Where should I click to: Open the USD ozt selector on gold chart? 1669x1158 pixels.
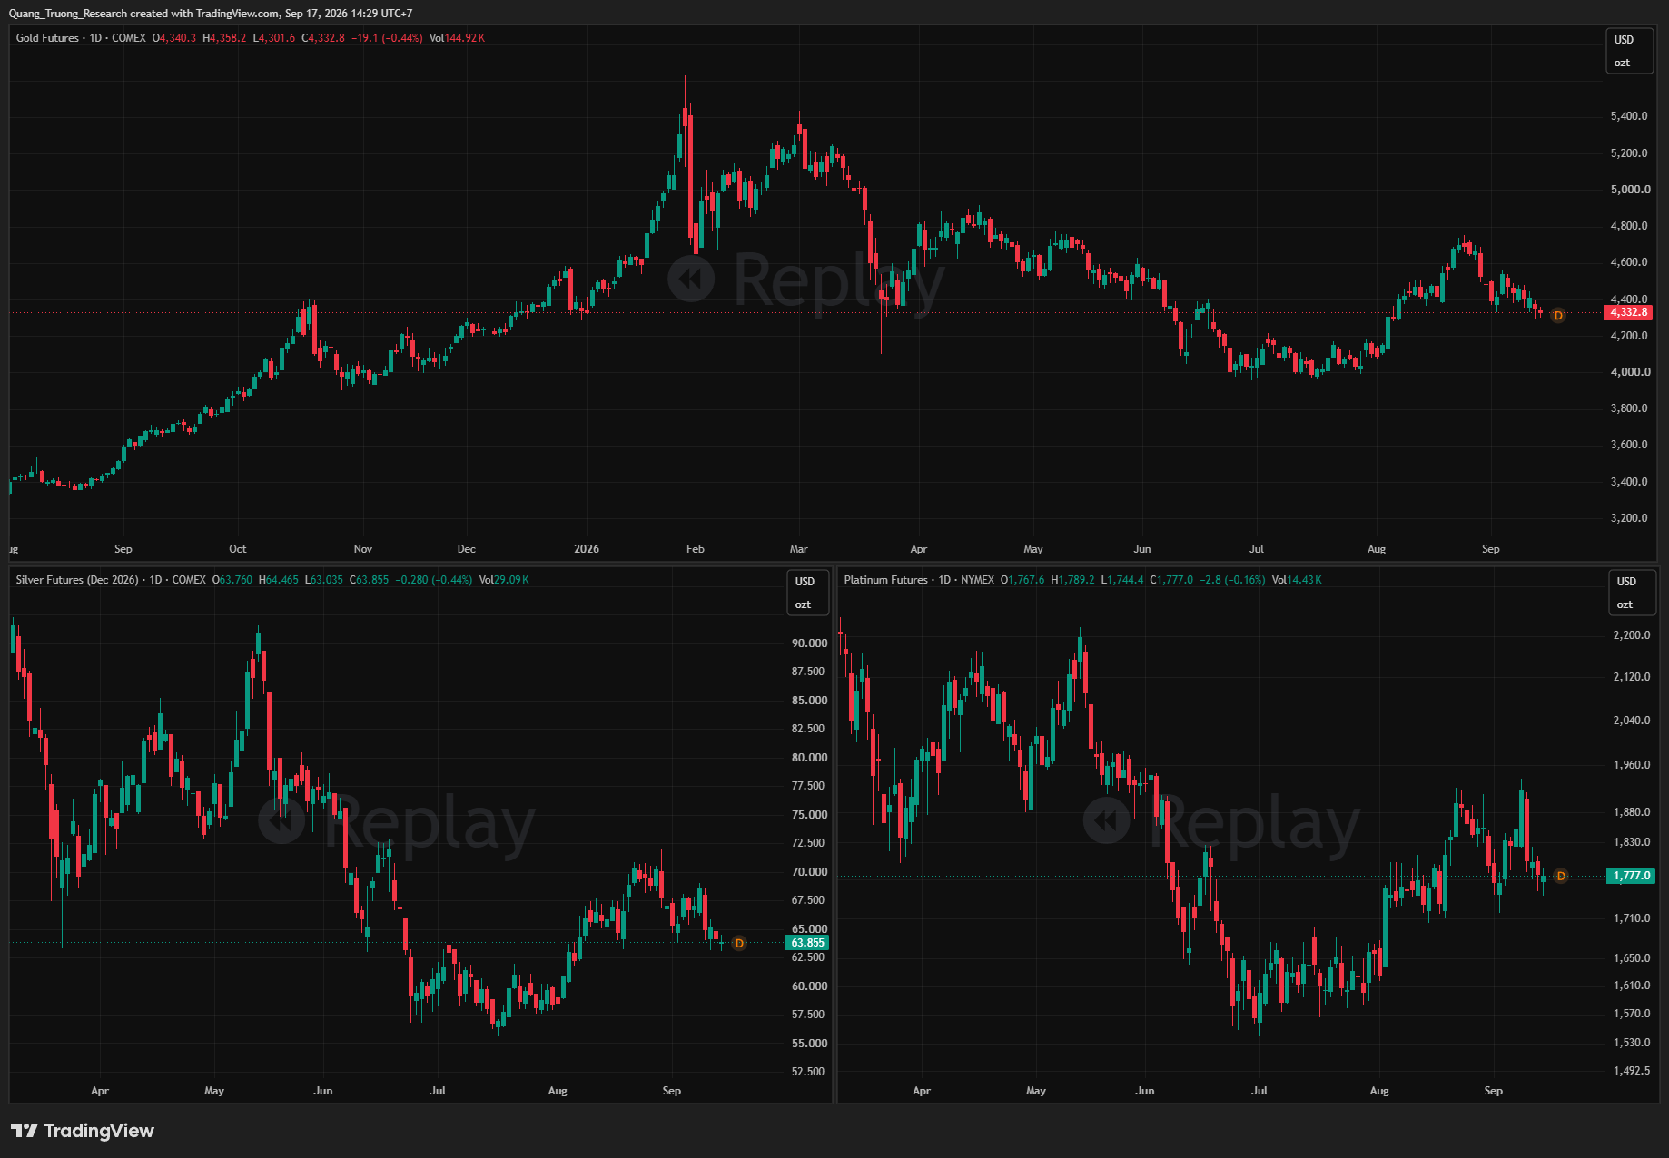pyautogui.click(x=1629, y=51)
